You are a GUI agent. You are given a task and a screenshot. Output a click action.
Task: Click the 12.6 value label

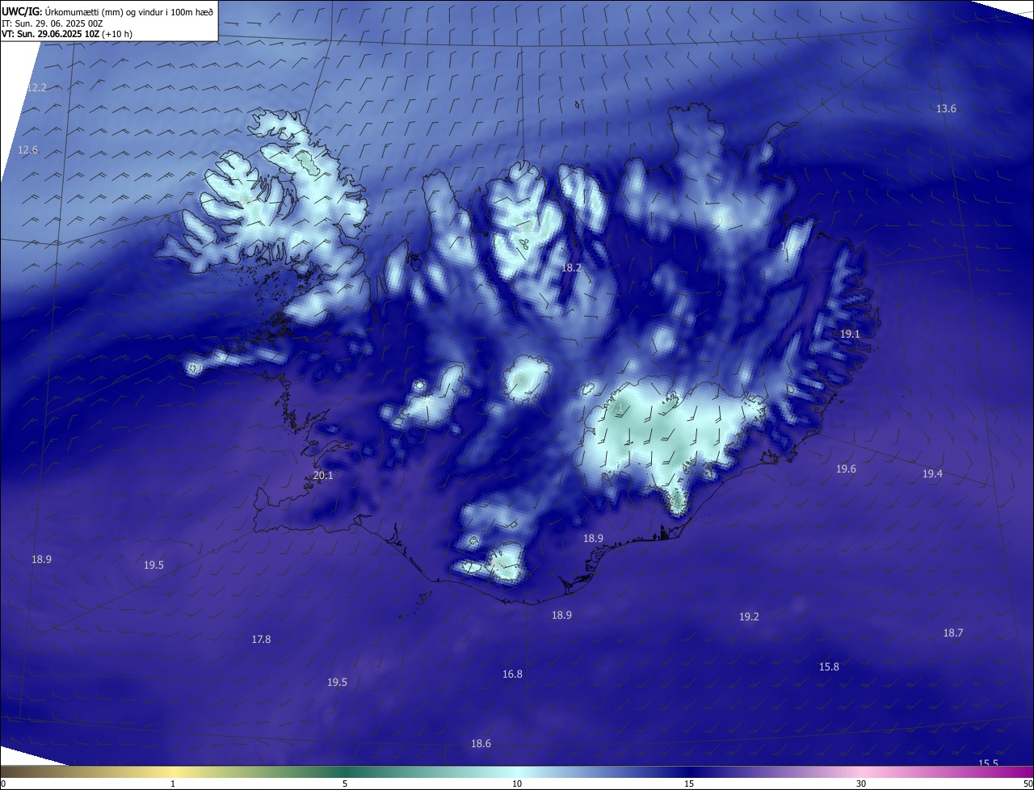tap(28, 149)
